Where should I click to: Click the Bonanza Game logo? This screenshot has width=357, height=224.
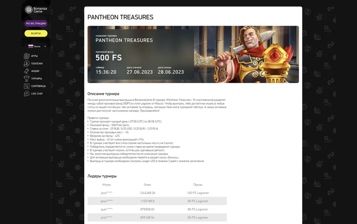(36, 10)
